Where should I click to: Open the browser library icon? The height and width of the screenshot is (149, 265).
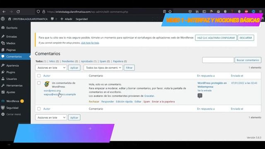point(197,12)
